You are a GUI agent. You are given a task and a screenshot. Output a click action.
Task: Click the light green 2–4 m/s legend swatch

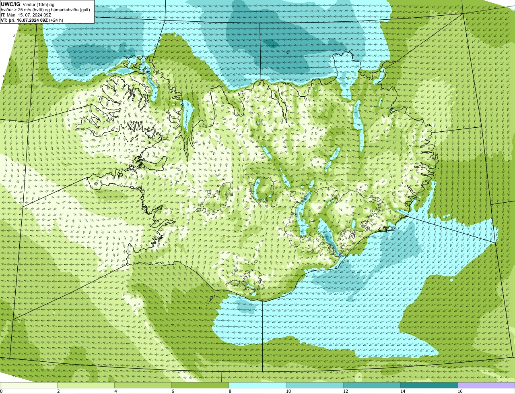[86, 386]
